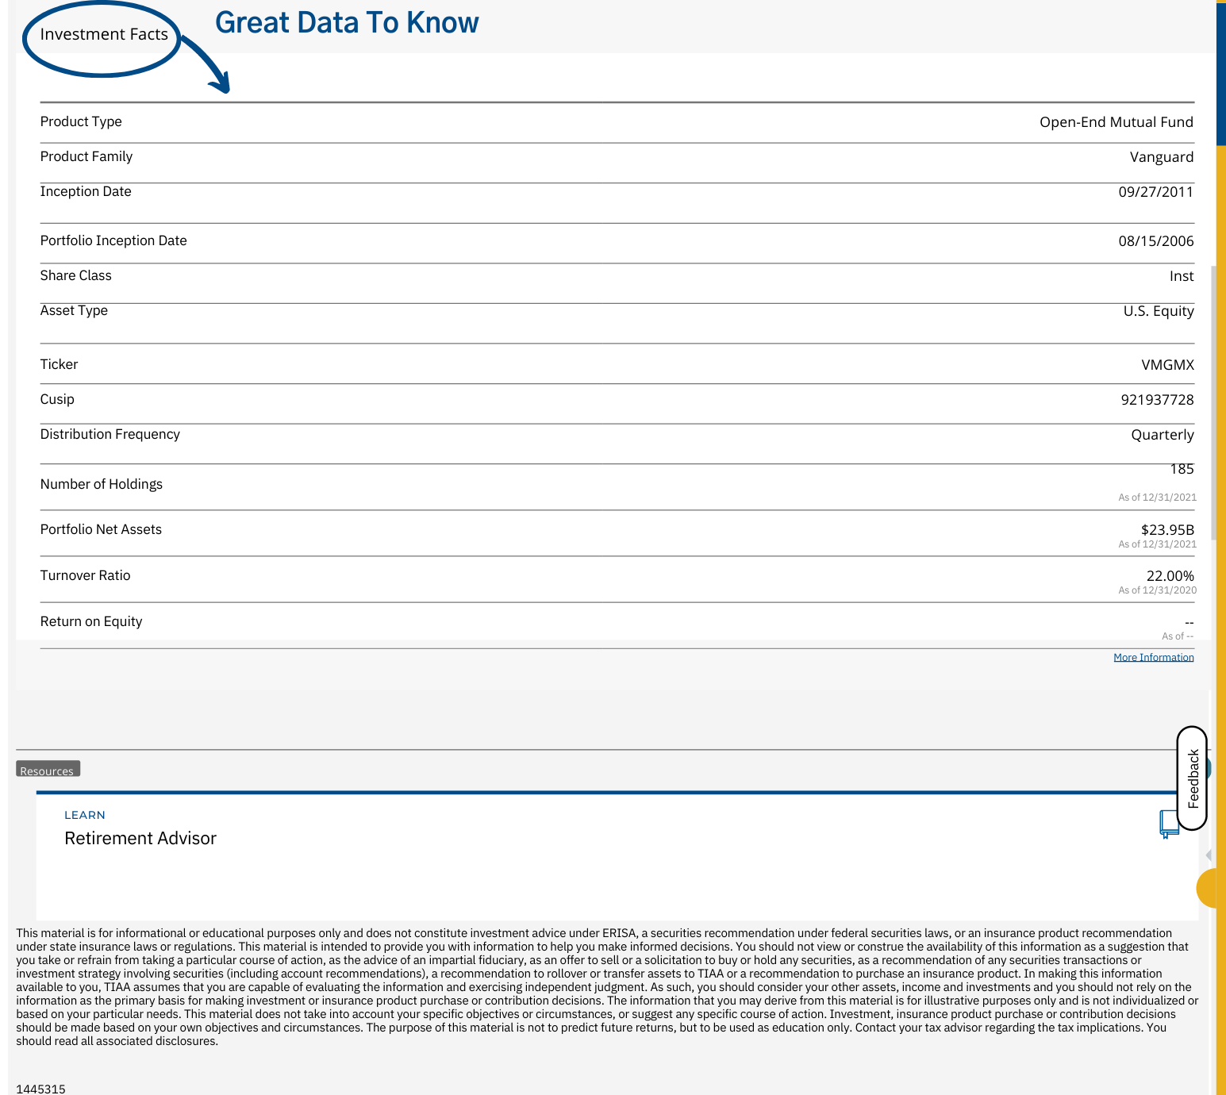Click the Open-End Mutual Fund value
This screenshot has height=1095, width=1226.
click(1116, 122)
